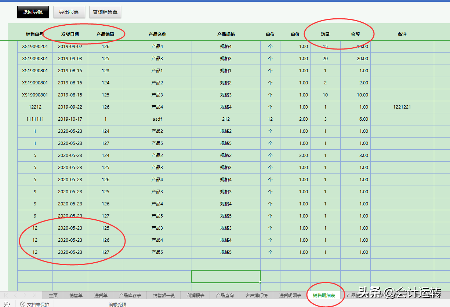
Task: Open the 客户排行榜 sheet tab
Action: coord(256,295)
